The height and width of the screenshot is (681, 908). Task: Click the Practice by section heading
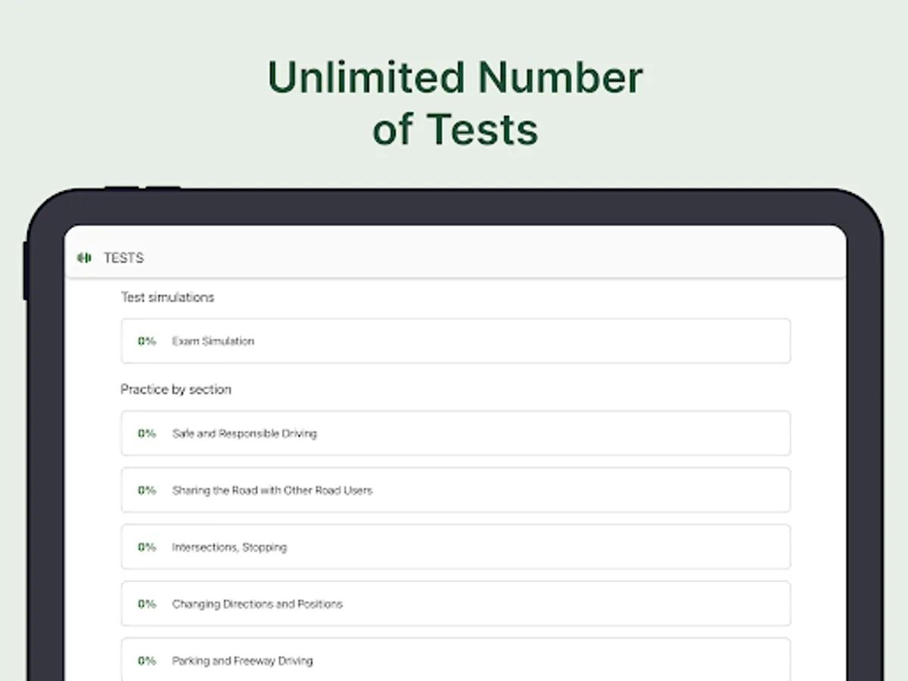click(176, 390)
